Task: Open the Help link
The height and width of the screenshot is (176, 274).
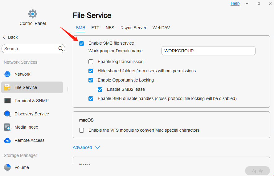Action: (x=235, y=3)
